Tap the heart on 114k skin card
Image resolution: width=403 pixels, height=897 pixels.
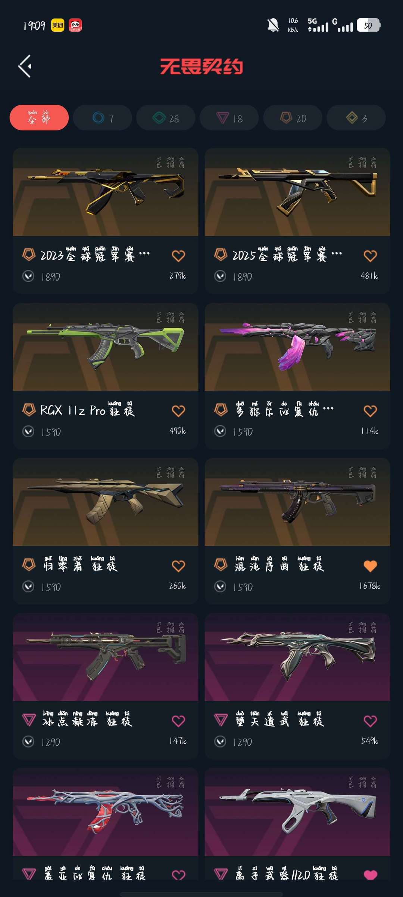click(x=370, y=411)
